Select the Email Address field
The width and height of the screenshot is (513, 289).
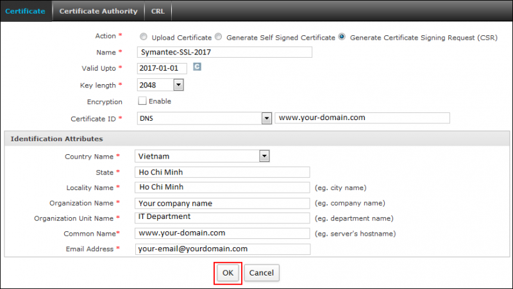click(223, 249)
